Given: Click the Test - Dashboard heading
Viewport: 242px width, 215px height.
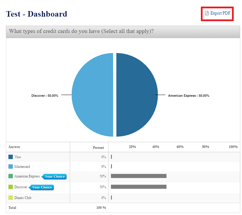Looking at the screenshot, I should pyautogui.click(x=37, y=14).
